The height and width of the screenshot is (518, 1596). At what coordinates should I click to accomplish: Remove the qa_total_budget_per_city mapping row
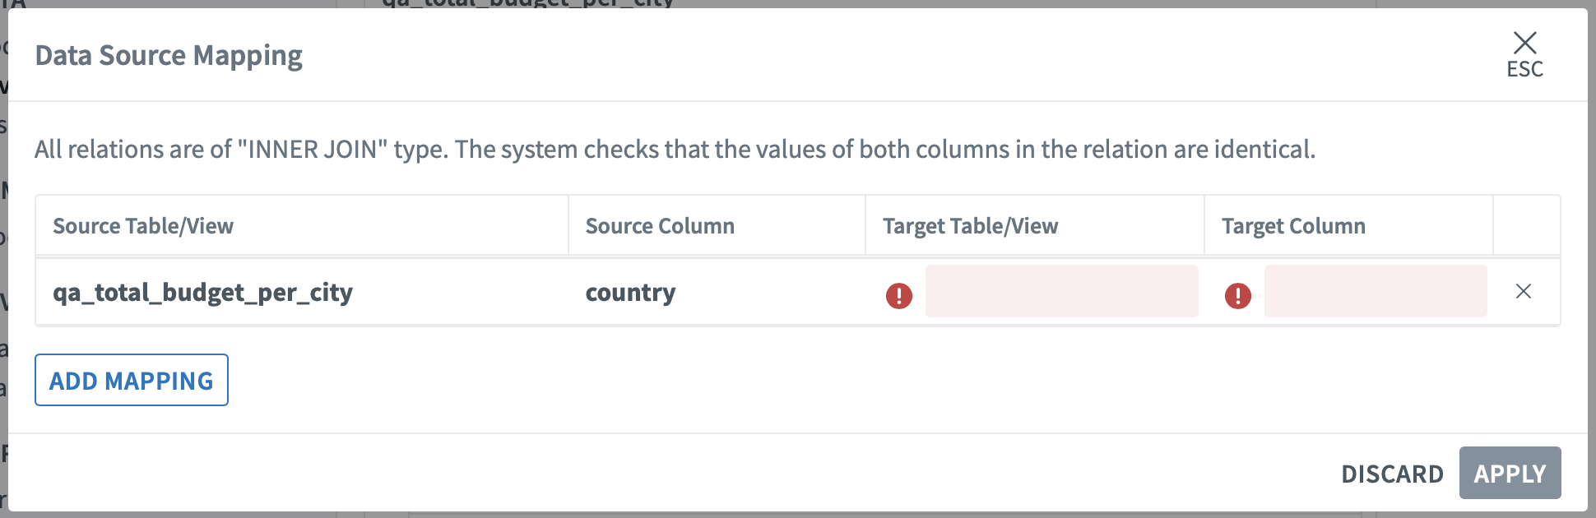pyautogui.click(x=1523, y=291)
